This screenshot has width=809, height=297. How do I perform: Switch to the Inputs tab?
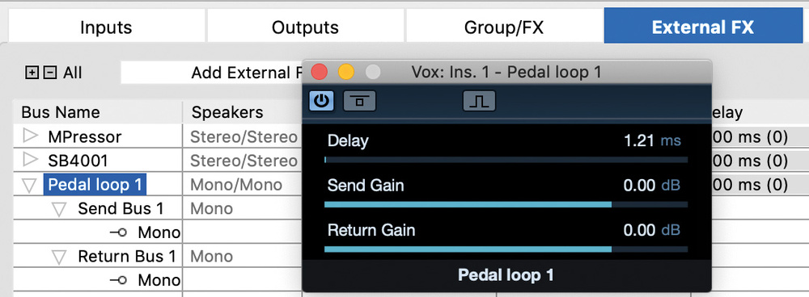(106, 27)
